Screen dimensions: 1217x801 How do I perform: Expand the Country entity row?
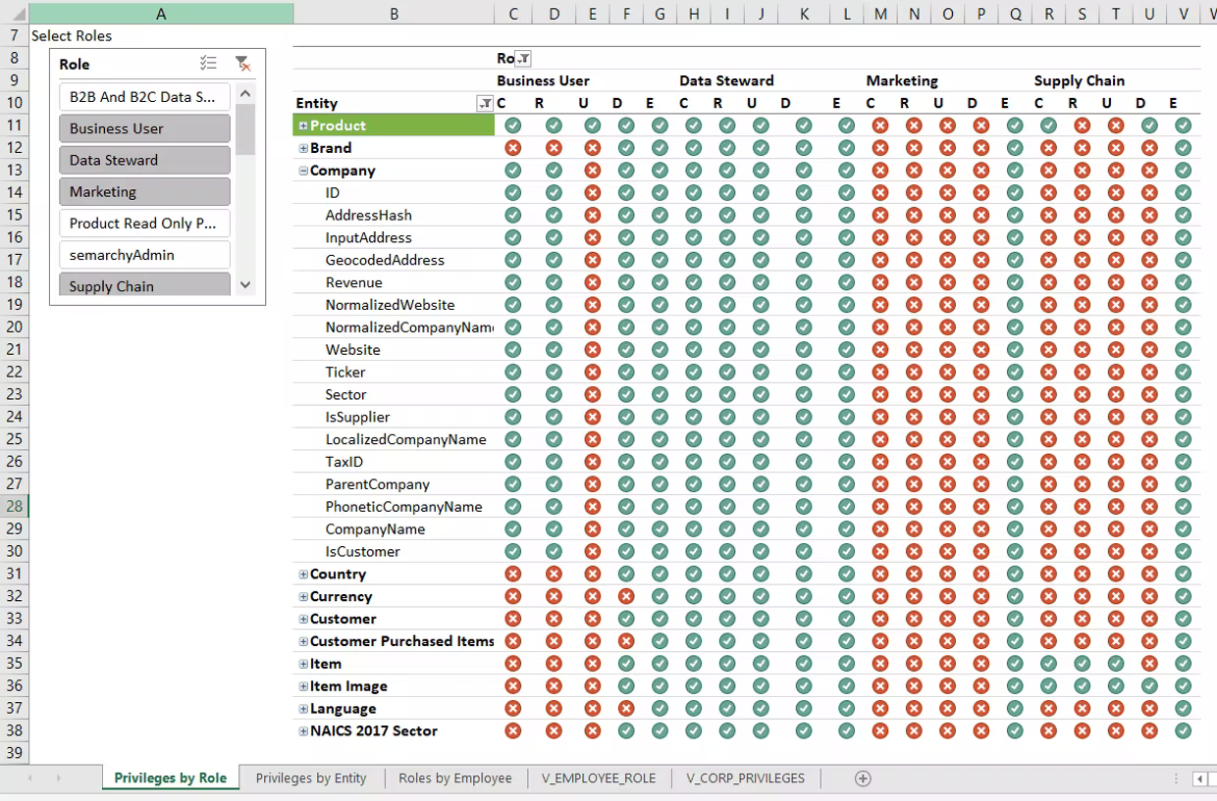303,575
